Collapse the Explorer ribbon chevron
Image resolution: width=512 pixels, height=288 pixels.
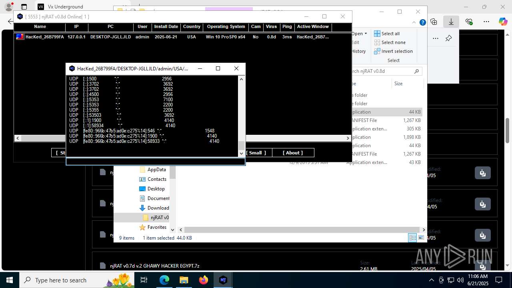(x=414, y=23)
